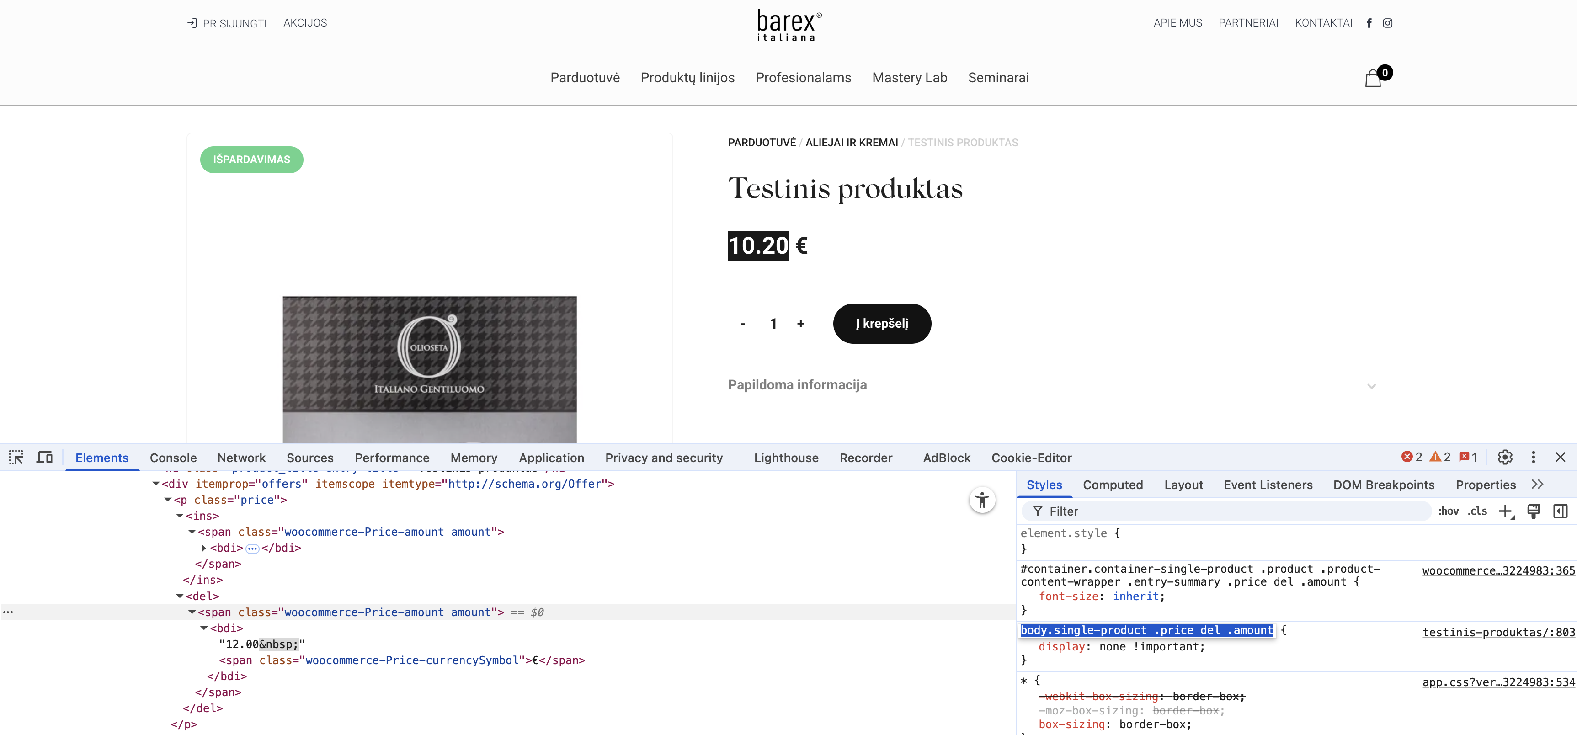The width and height of the screenshot is (1577, 735).
Task: Collapse the p class price node
Action: pos(168,500)
